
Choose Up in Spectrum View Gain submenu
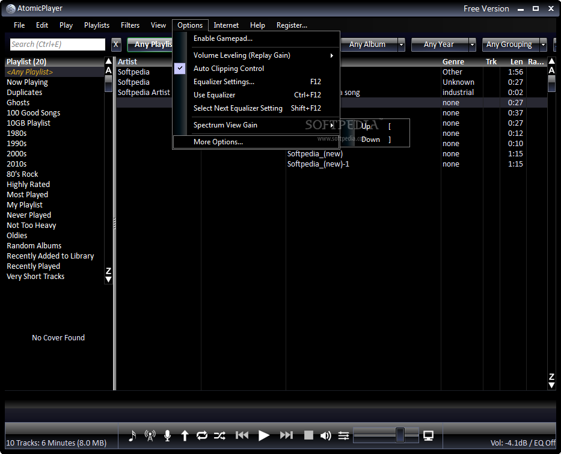pos(374,126)
